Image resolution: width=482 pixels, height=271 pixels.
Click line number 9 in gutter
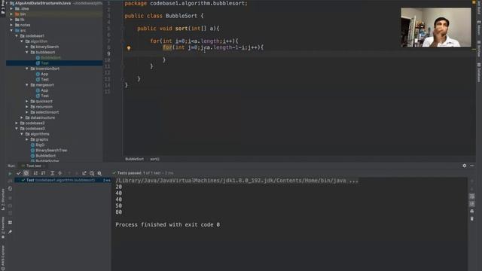[108, 53]
